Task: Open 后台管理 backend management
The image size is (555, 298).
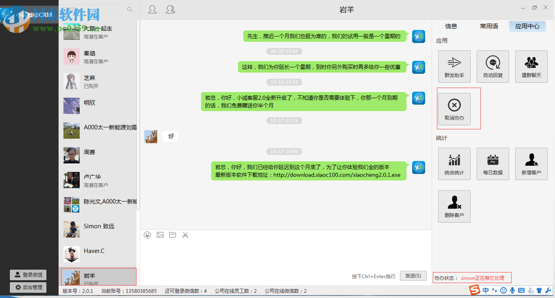Action: tap(28, 287)
